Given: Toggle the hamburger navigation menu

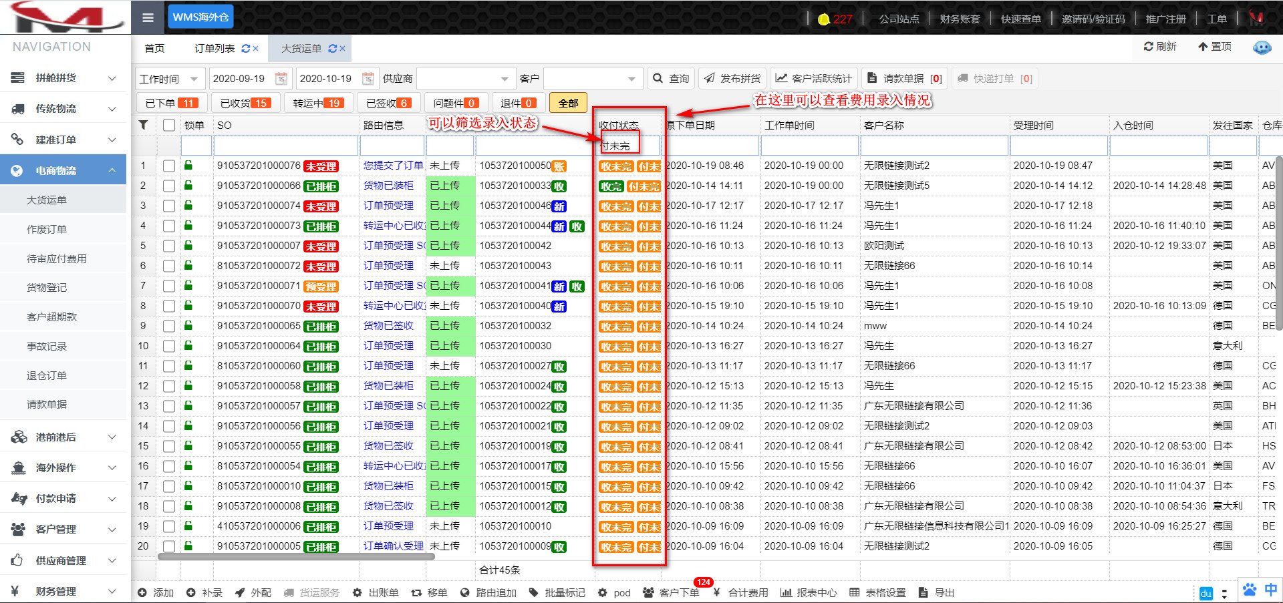Looking at the screenshot, I should coord(148,17).
